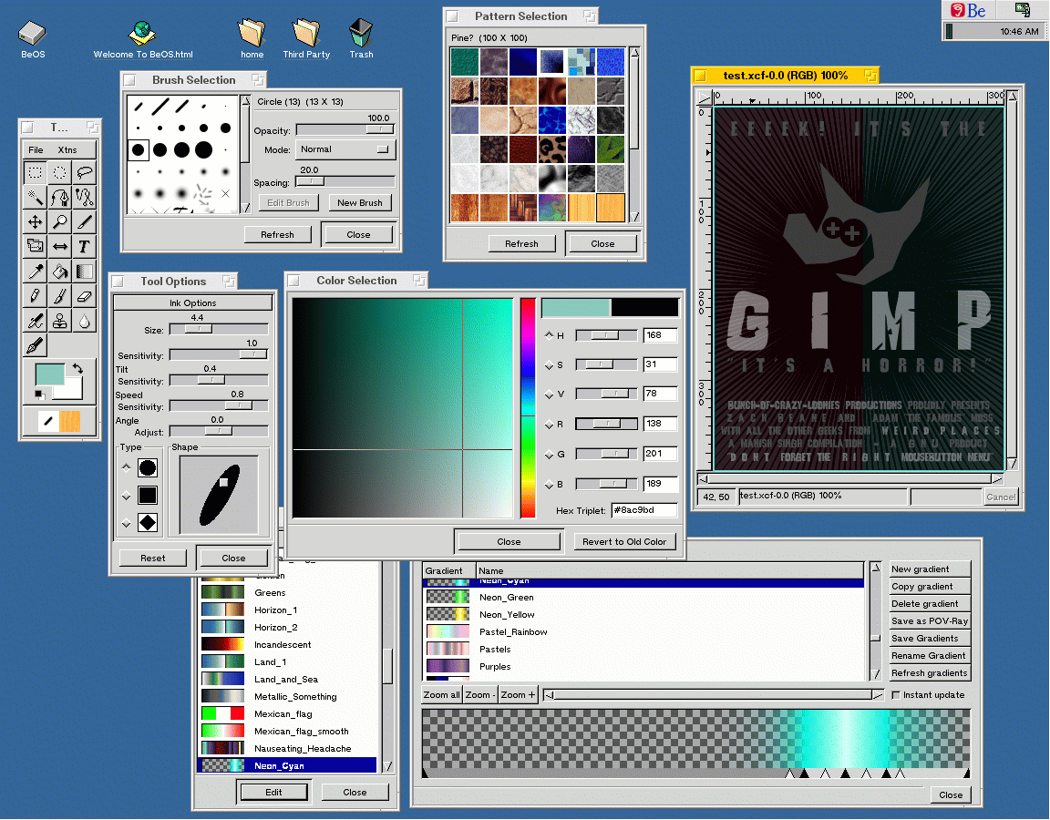This screenshot has height=820, width=1050.
Task: Open the home folder on desktop
Action: [252, 39]
